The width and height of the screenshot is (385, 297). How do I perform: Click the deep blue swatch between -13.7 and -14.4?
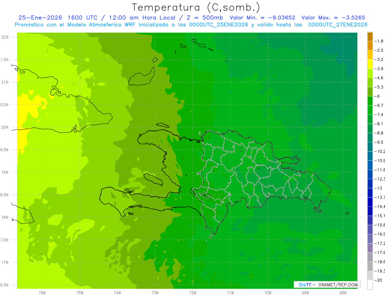(x=370, y=202)
